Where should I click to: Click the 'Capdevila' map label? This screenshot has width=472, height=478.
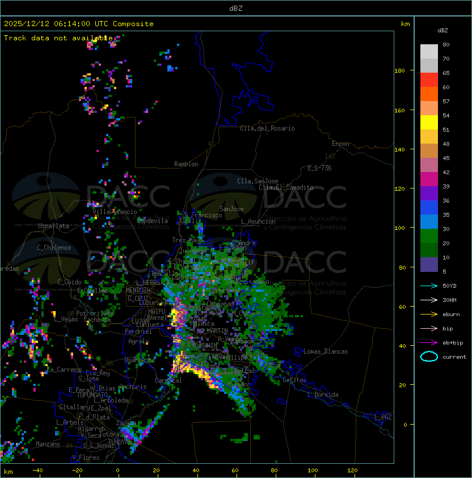pos(153,221)
